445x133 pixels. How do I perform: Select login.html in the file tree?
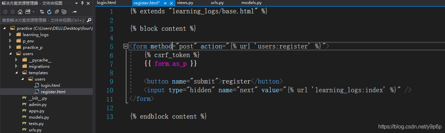[x=50, y=85]
